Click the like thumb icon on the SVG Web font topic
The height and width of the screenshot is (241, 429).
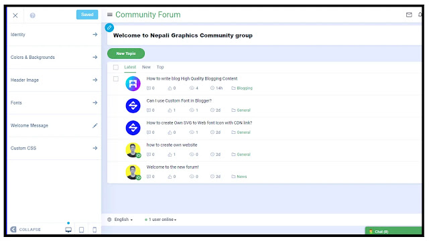170,133
